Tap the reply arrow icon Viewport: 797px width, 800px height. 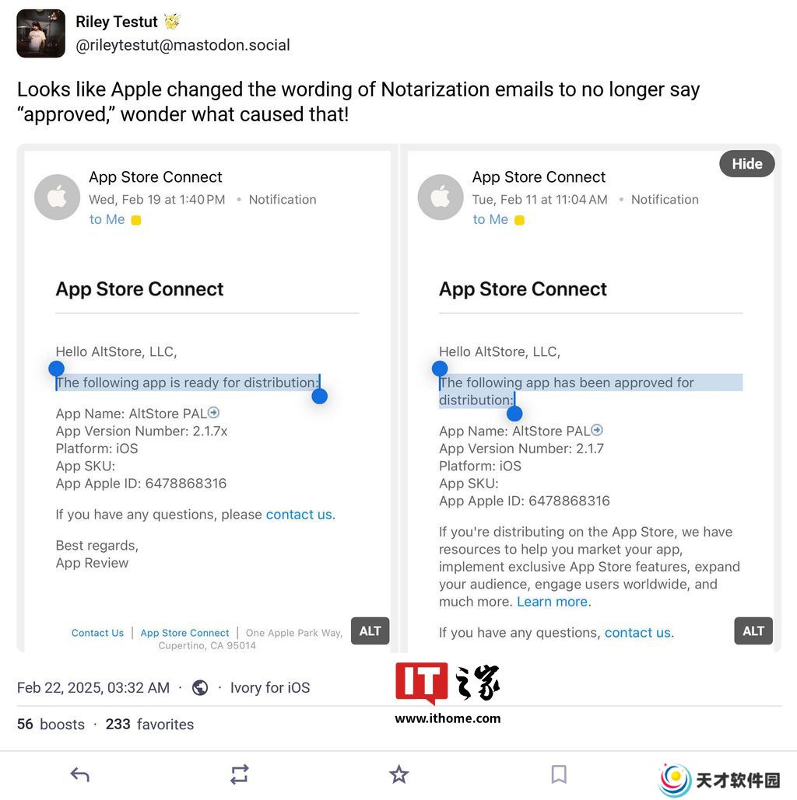tap(79, 774)
